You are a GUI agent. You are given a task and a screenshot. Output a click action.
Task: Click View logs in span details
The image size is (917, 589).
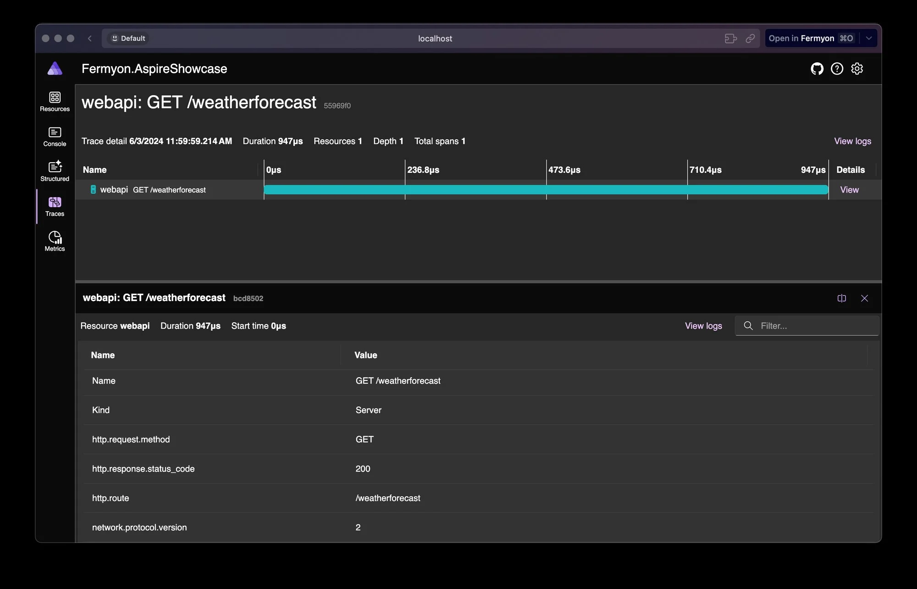click(x=703, y=326)
